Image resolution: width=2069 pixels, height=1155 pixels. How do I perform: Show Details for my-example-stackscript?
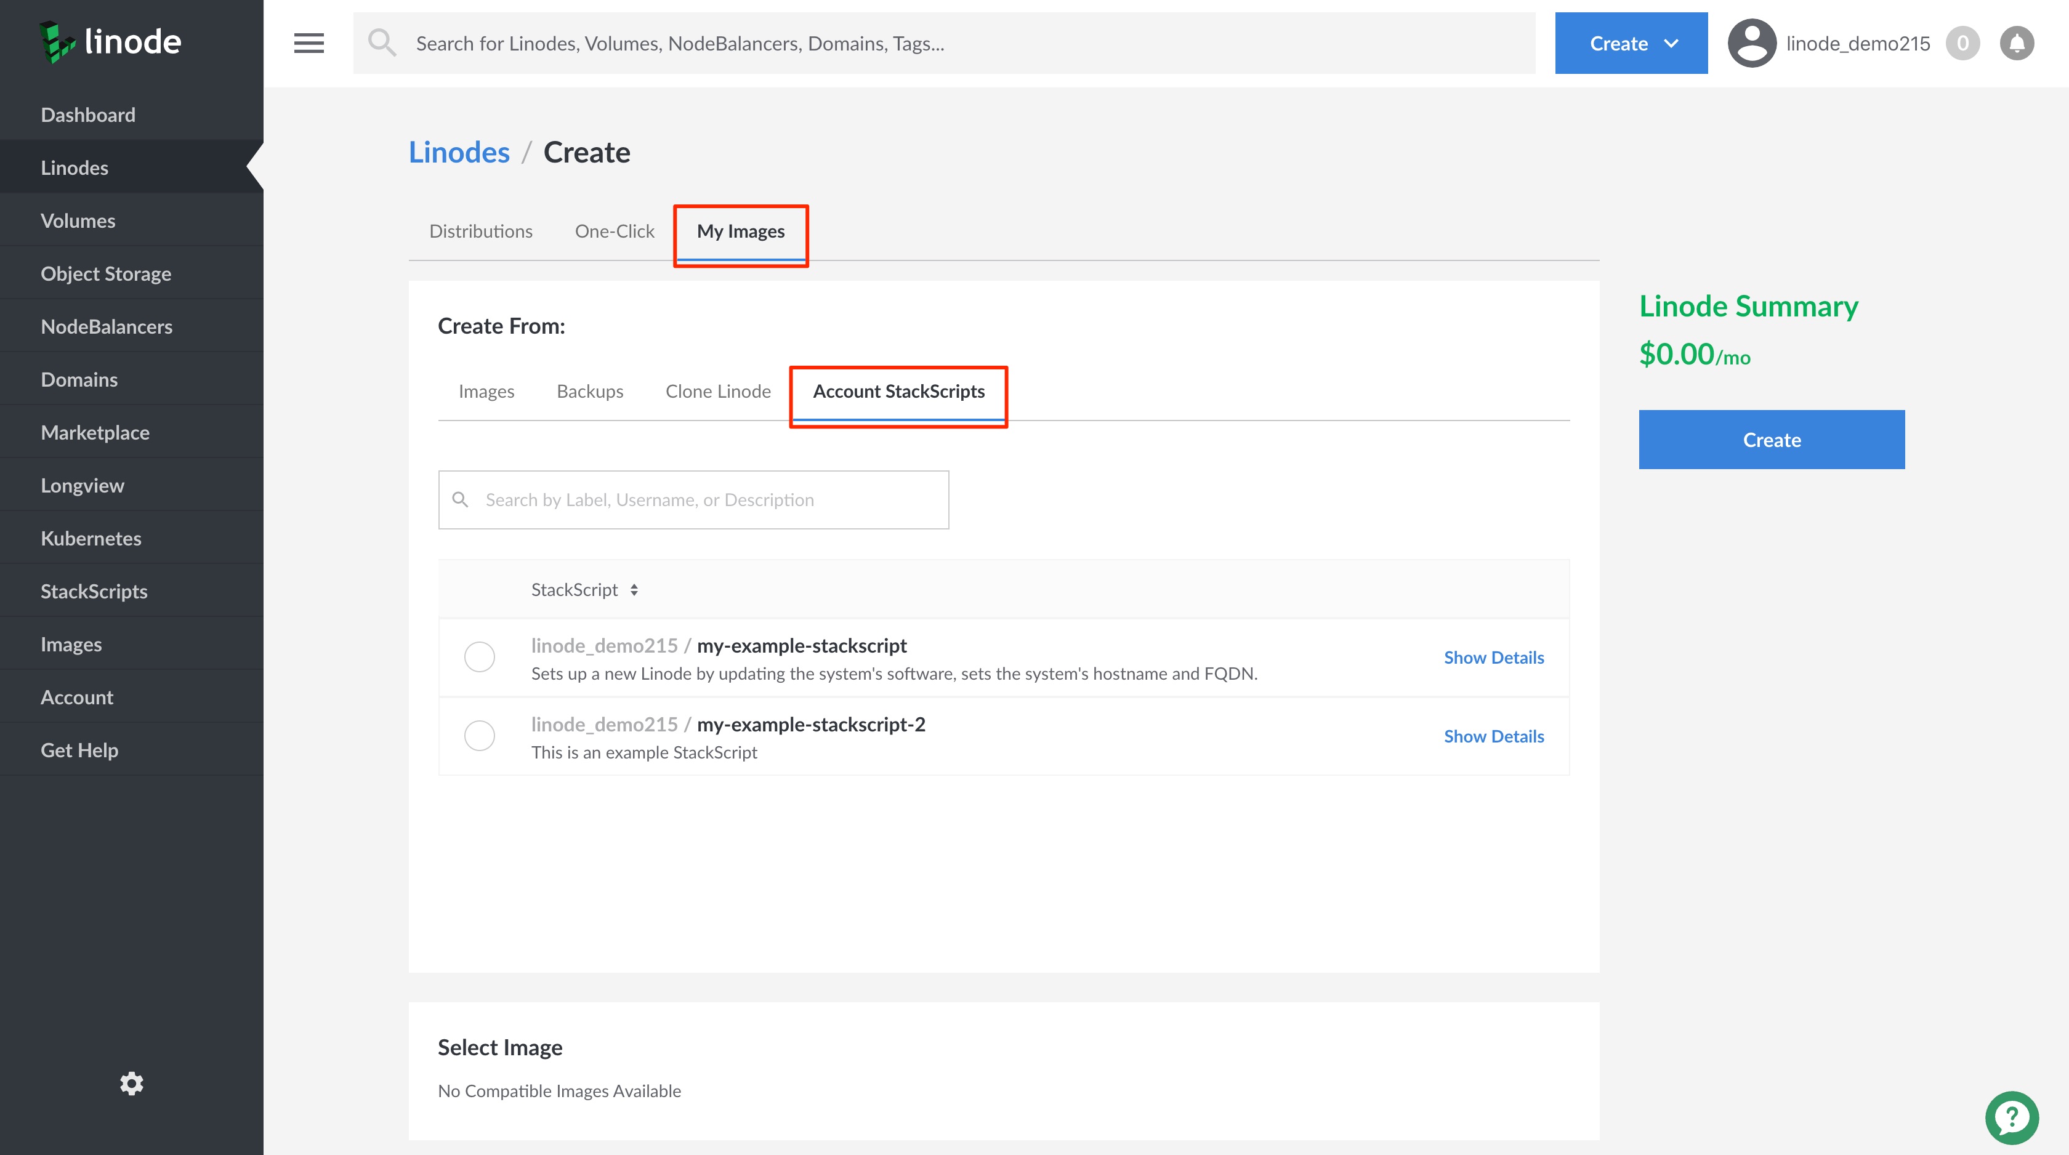click(1493, 657)
